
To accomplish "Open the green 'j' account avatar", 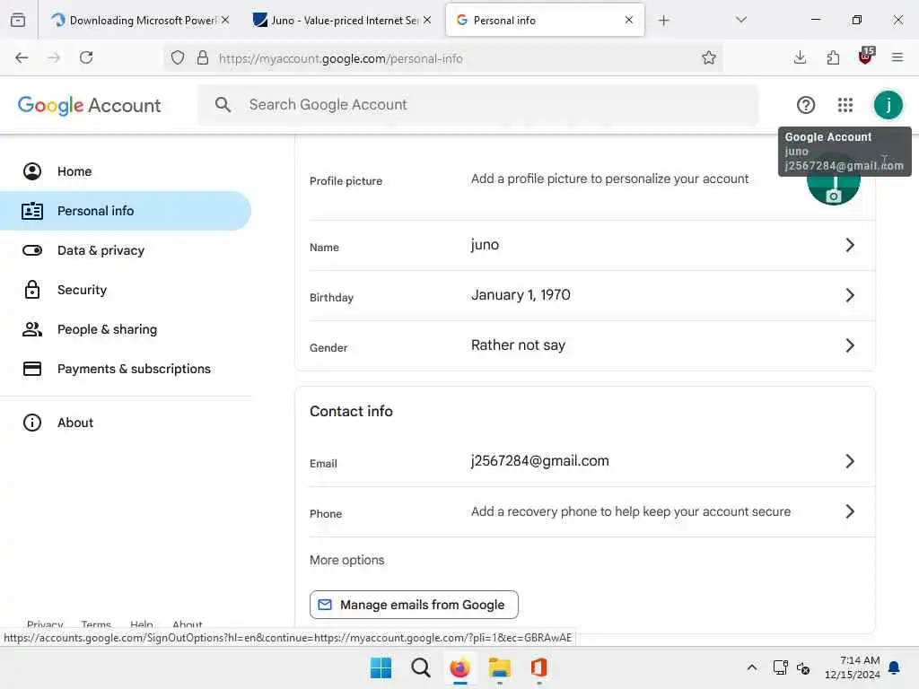I will [x=888, y=105].
